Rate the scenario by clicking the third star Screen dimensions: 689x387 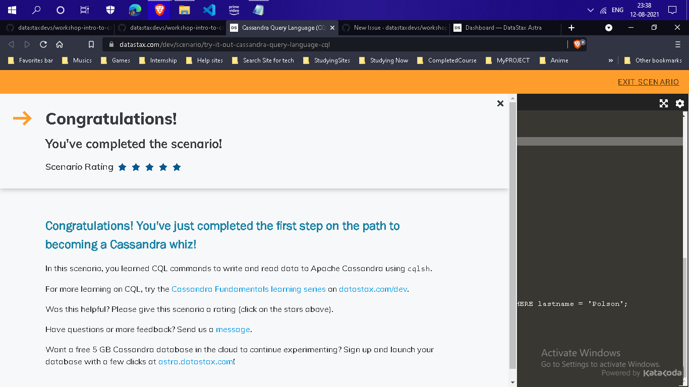149,167
